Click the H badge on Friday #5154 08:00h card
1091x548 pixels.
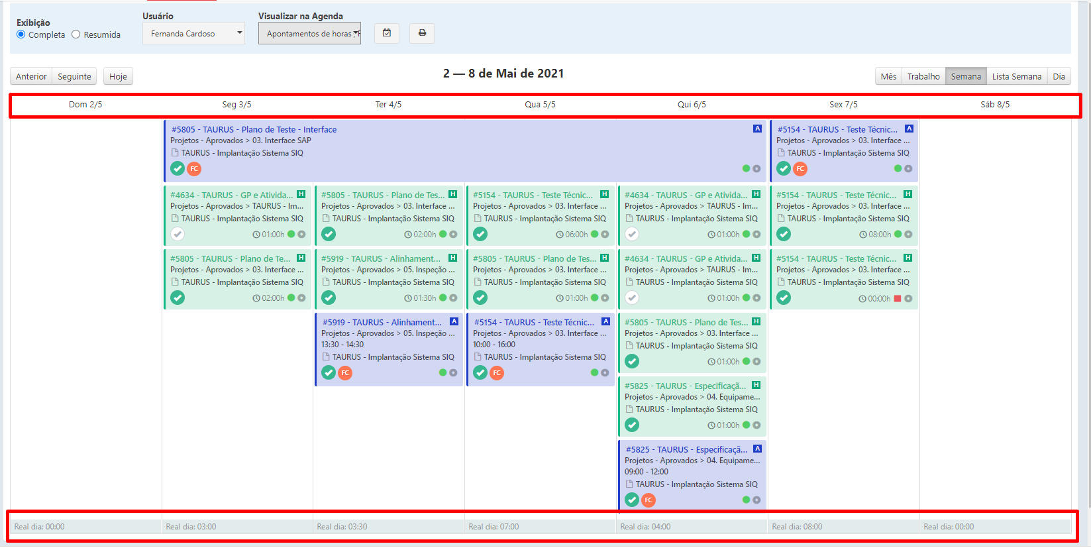click(x=908, y=194)
